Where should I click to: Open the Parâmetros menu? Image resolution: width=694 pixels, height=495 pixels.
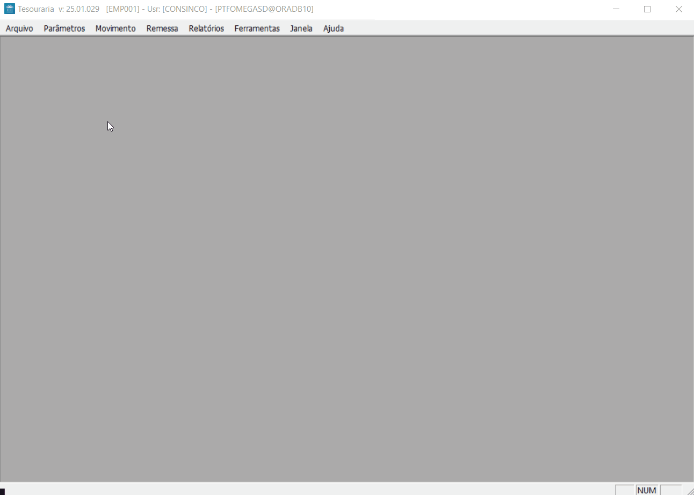click(x=64, y=28)
